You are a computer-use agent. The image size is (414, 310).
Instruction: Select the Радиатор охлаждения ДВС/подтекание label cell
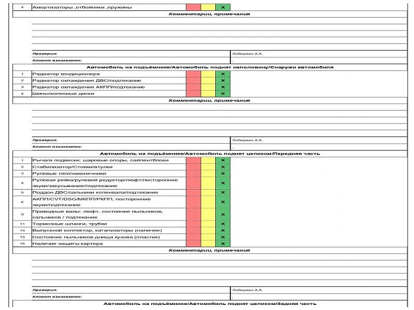pos(108,81)
